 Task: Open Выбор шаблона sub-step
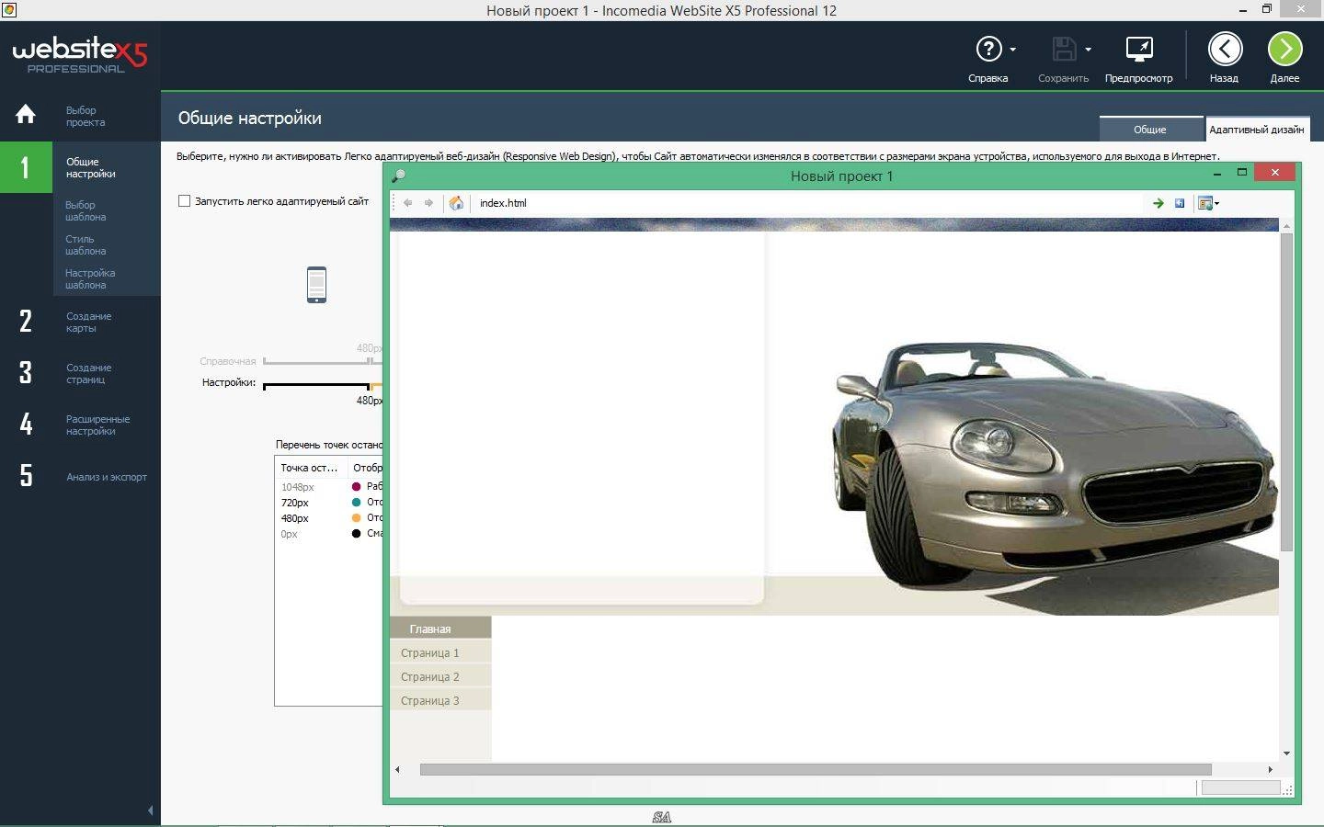[x=86, y=210]
